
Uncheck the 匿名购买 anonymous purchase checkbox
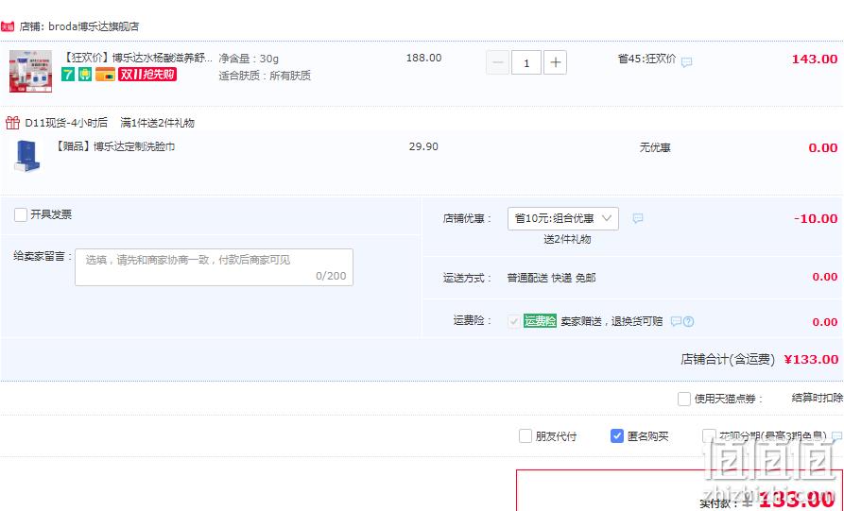pos(617,436)
